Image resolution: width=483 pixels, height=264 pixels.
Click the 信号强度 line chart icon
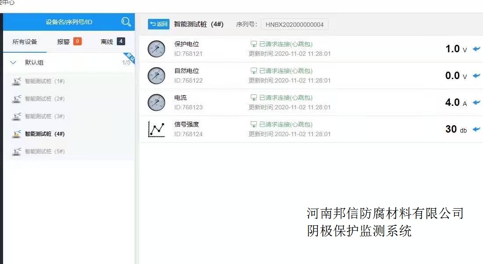(x=156, y=129)
